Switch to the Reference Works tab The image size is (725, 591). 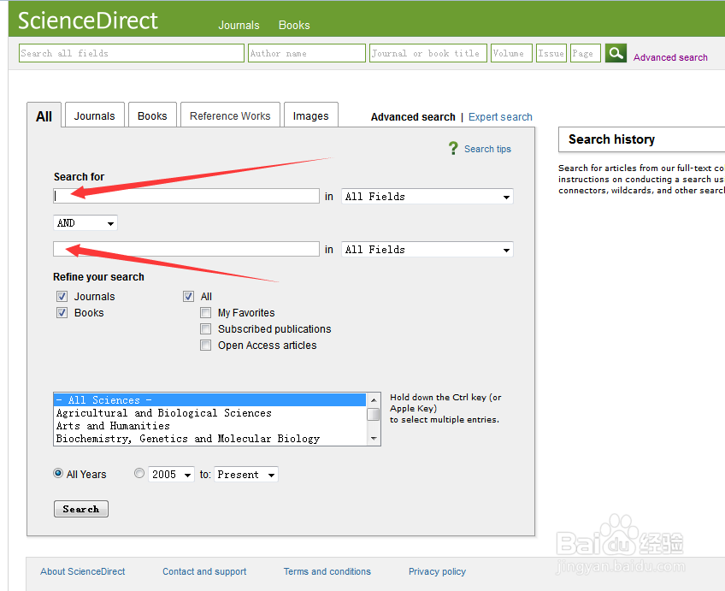pos(230,115)
